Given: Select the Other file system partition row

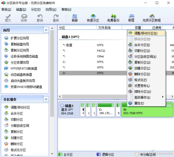Looking at the screenshot, I should pyautogui.click(x=93, y=56).
